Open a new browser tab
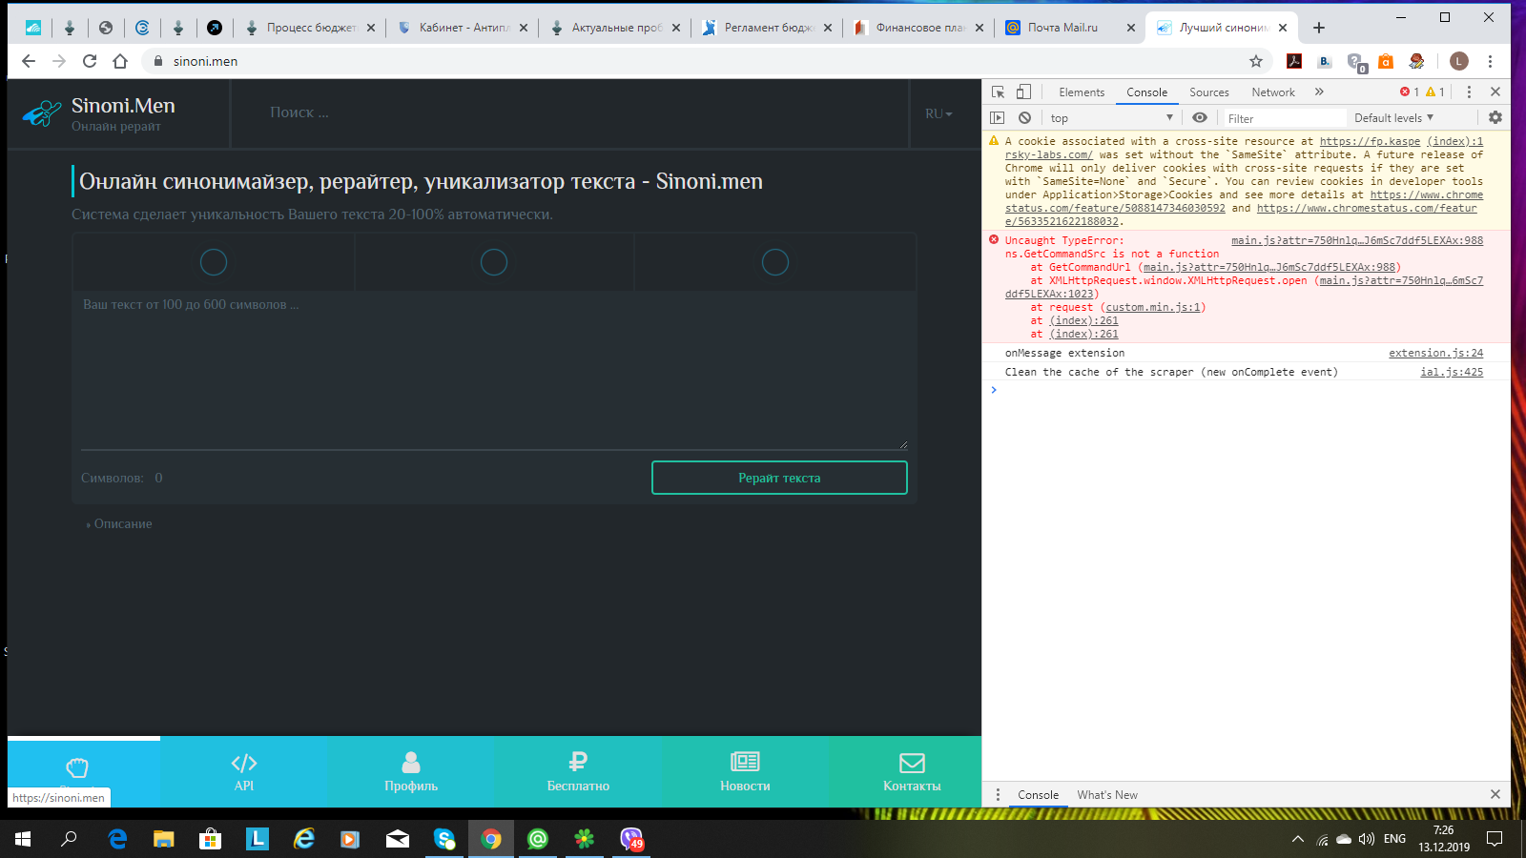Image resolution: width=1526 pixels, height=858 pixels. (1319, 28)
